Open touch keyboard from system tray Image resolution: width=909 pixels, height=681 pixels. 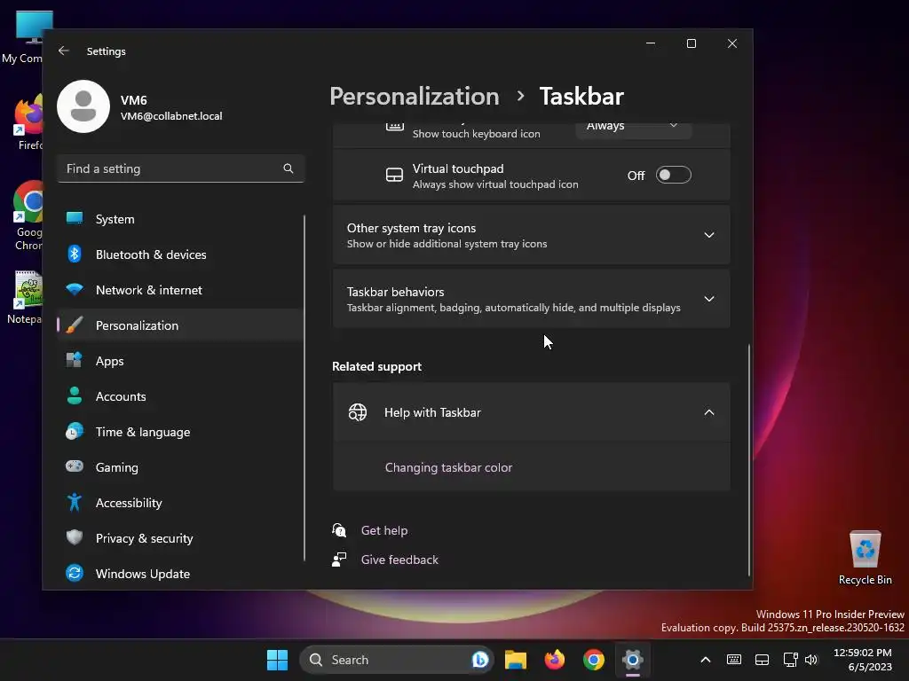734,660
